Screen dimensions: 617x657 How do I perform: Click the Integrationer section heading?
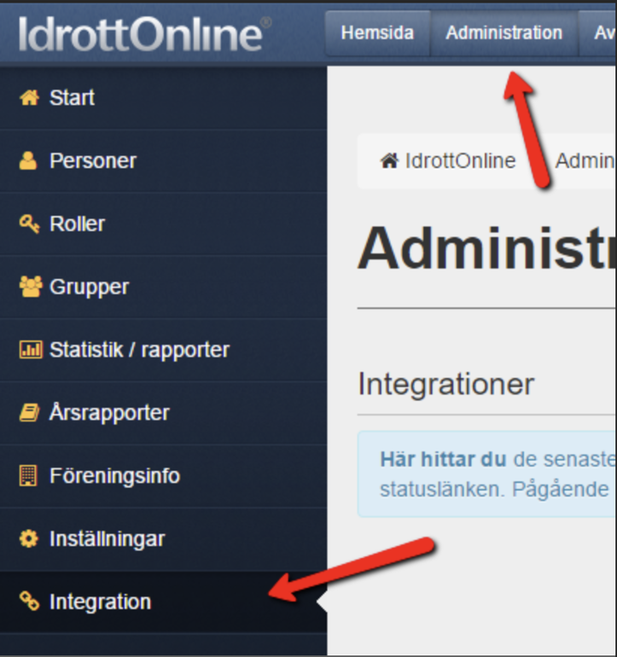[x=445, y=384]
